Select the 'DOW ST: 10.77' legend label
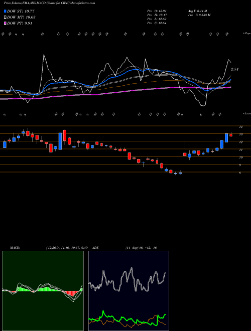 point(21,11)
